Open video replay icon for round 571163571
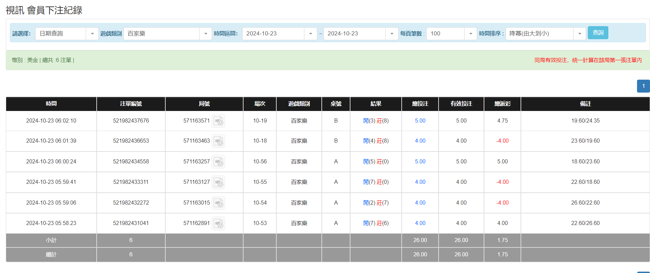This screenshot has height=273, width=650. click(218, 121)
